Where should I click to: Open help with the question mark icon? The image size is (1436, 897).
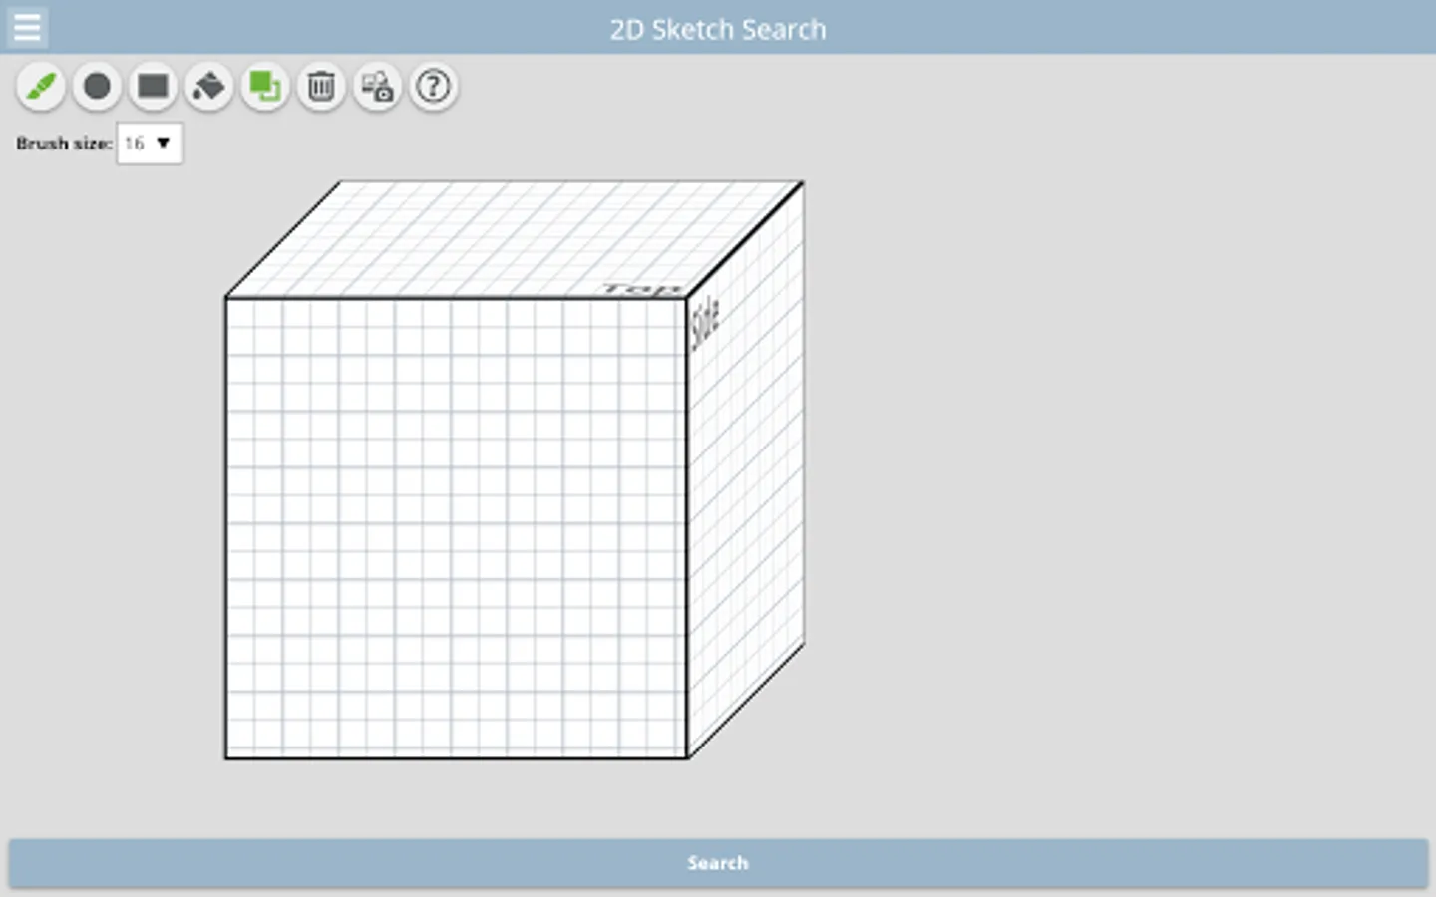click(x=433, y=87)
